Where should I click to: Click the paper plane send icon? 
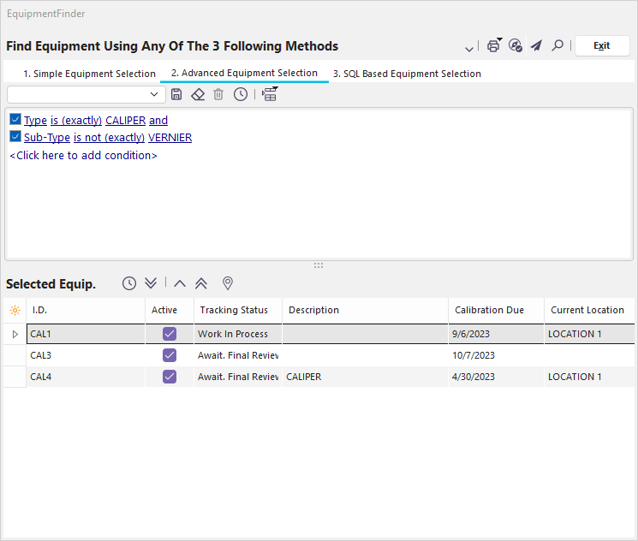point(536,46)
